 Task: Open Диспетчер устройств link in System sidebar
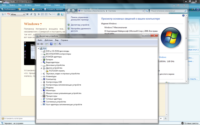80,25
